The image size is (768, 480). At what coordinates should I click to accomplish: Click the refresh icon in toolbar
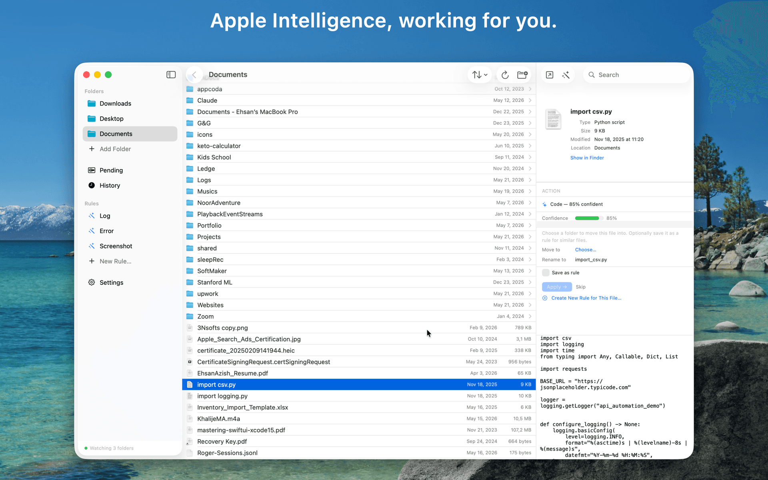click(x=505, y=75)
